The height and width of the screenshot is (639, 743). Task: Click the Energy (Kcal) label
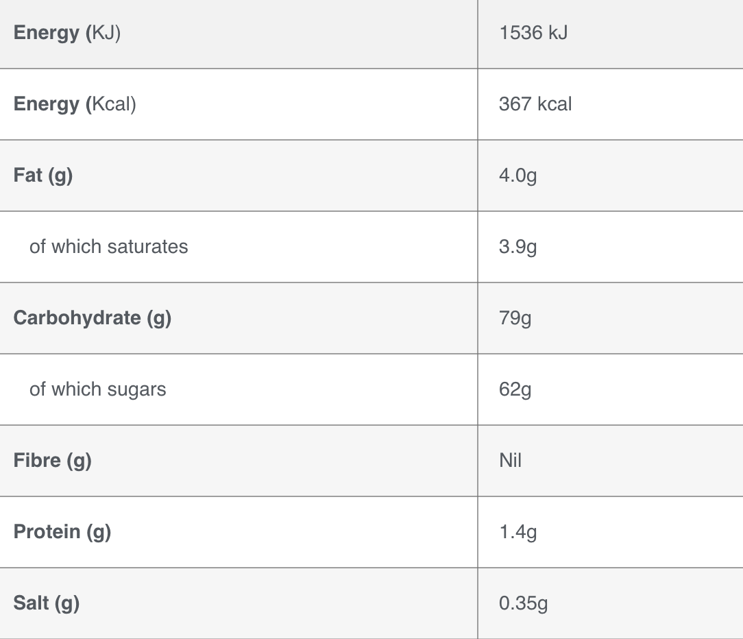click(75, 104)
